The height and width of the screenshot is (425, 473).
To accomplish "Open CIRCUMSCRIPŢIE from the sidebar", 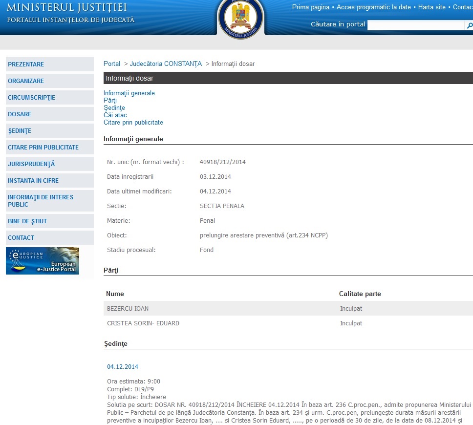I will tap(50, 97).
